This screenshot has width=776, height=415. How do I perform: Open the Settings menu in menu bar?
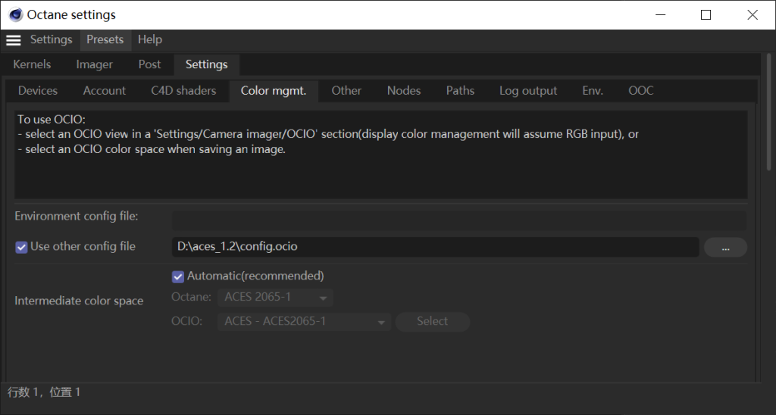coord(52,39)
